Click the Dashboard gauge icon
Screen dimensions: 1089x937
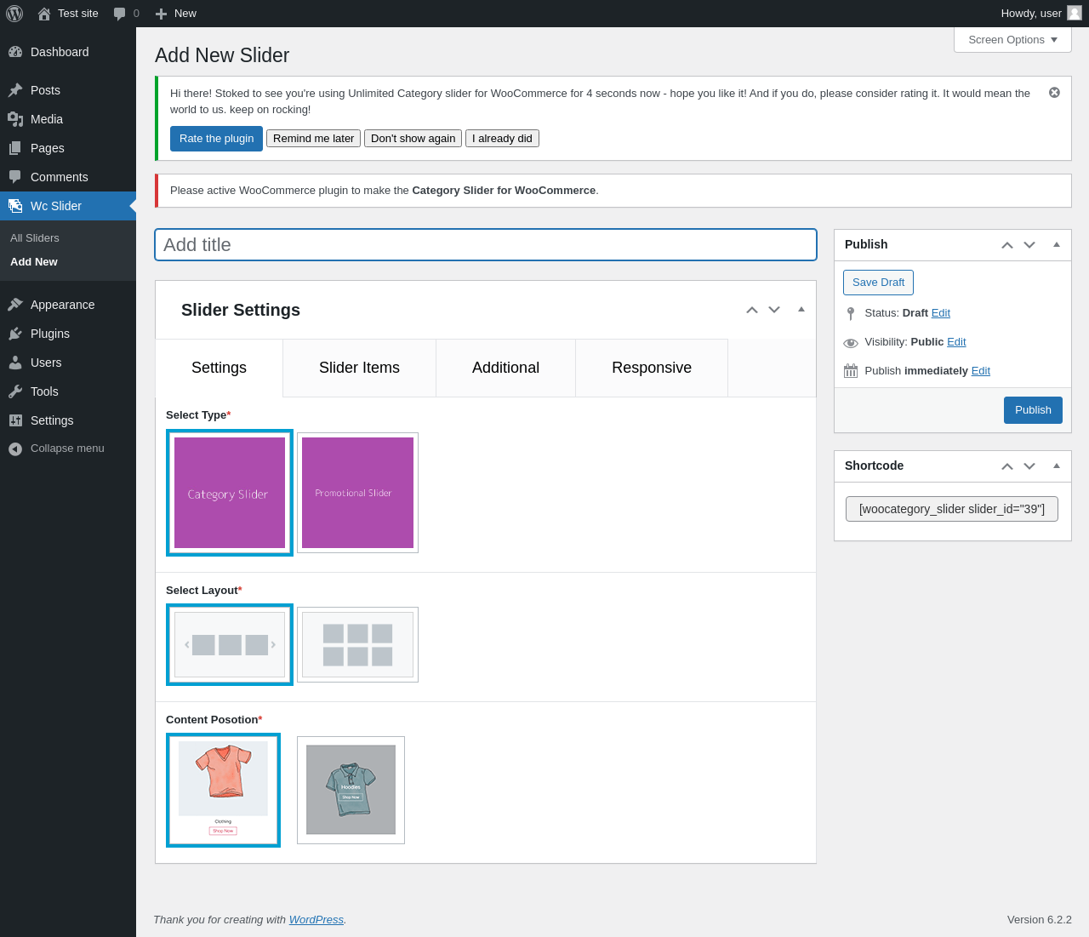pyautogui.click(x=15, y=52)
